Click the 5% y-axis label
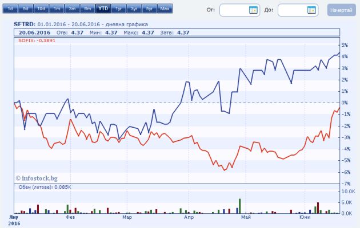Screen dimensions: 360x228 pos(345,45)
